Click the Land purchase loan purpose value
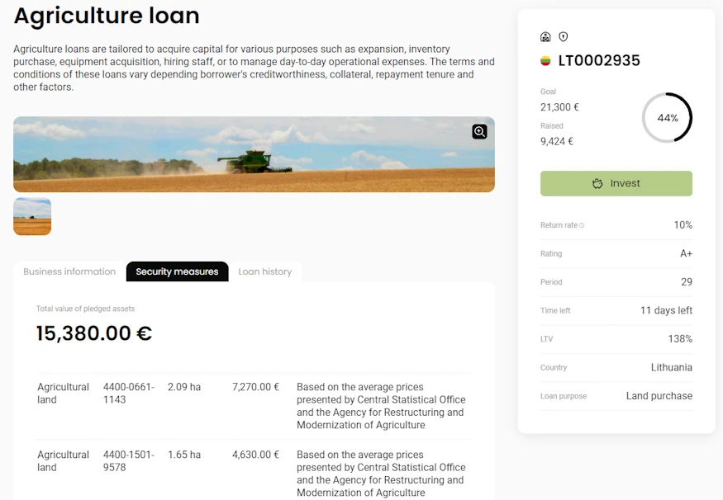Screen dimensions: 723x500 click(x=659, y=396)
